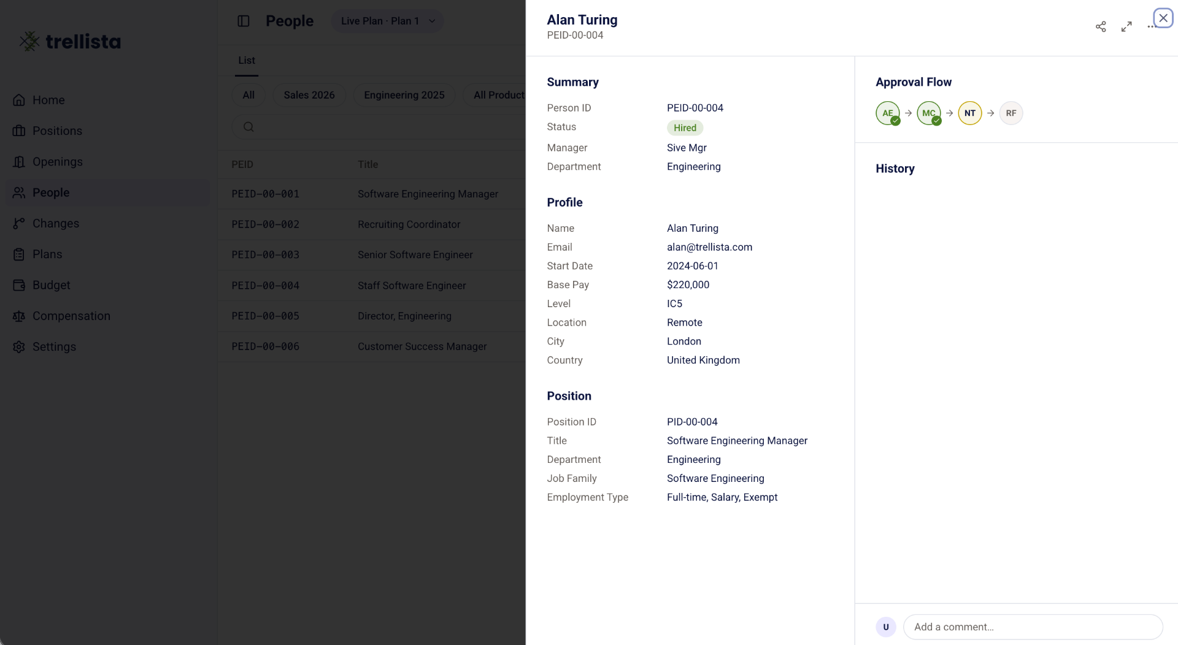This screenshot has height=645, width=1178.
Task: Click the Start Date value 2024-06-01
Action: pyautogui.click(x=693, y=266)
